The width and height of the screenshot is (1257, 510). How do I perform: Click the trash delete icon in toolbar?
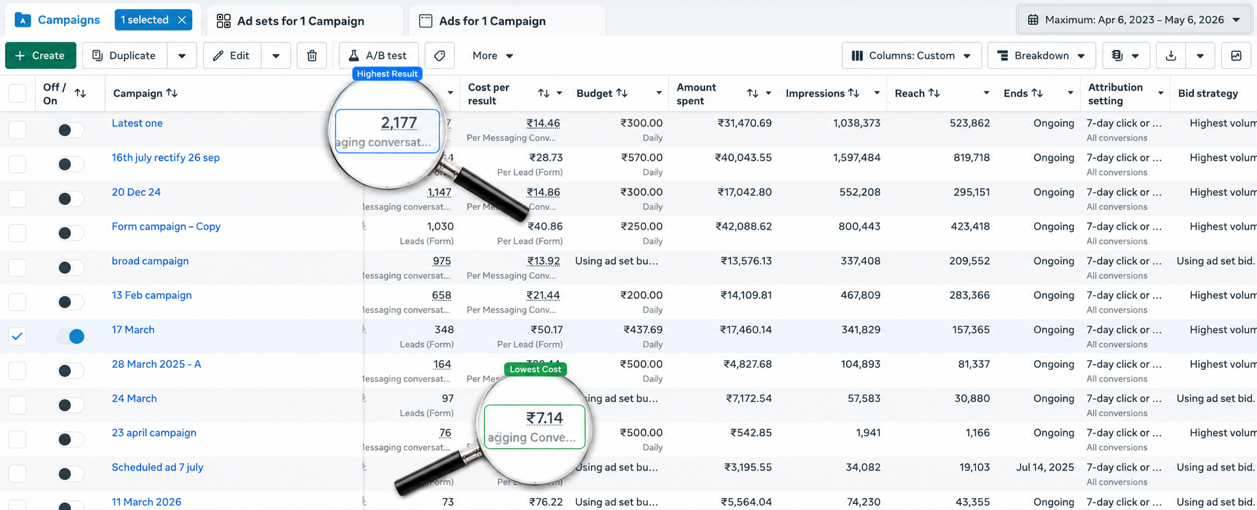(312, 56)
